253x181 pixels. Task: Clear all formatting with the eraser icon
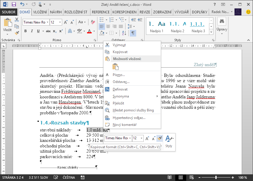click(93, 22)
